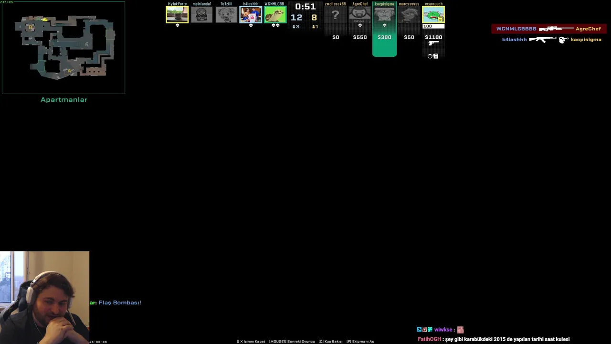
Task: Click the T score 8
Action: coord(314,17)
